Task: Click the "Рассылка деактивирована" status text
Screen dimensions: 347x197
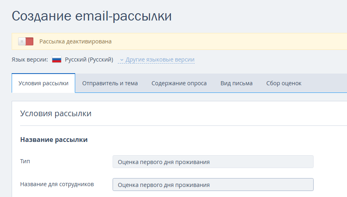Action: point(75,41)
